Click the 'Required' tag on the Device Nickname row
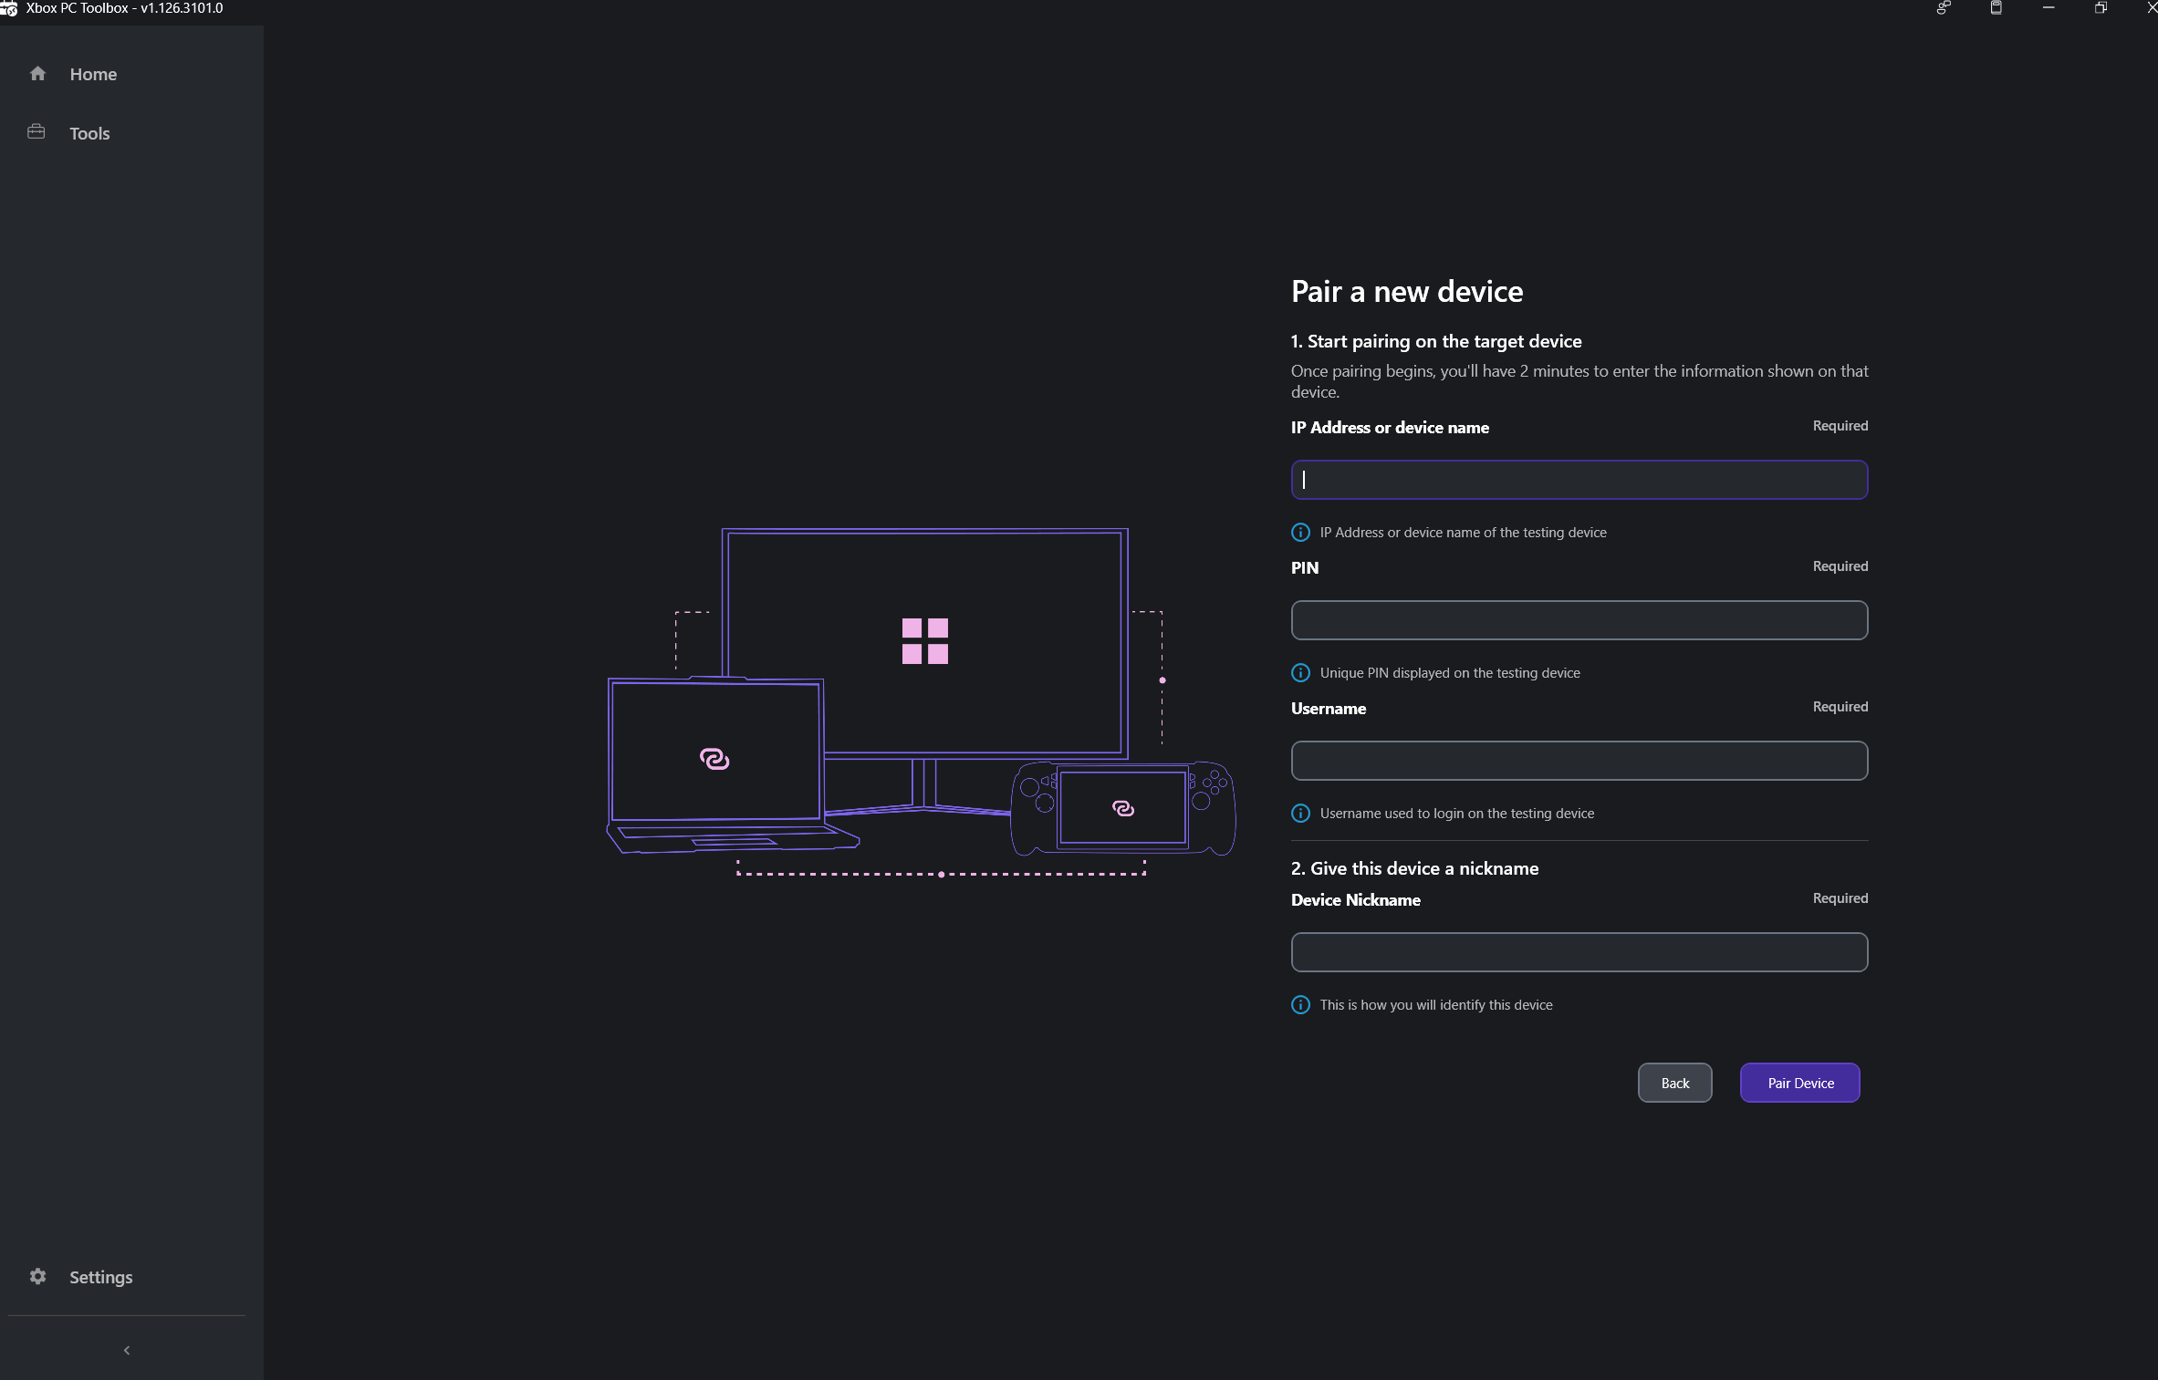This screenshot has height=1380, width=2158. (1840, 898)
